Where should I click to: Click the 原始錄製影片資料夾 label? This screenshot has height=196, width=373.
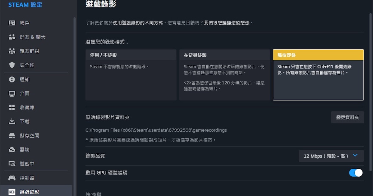click(x=108, y=117)
